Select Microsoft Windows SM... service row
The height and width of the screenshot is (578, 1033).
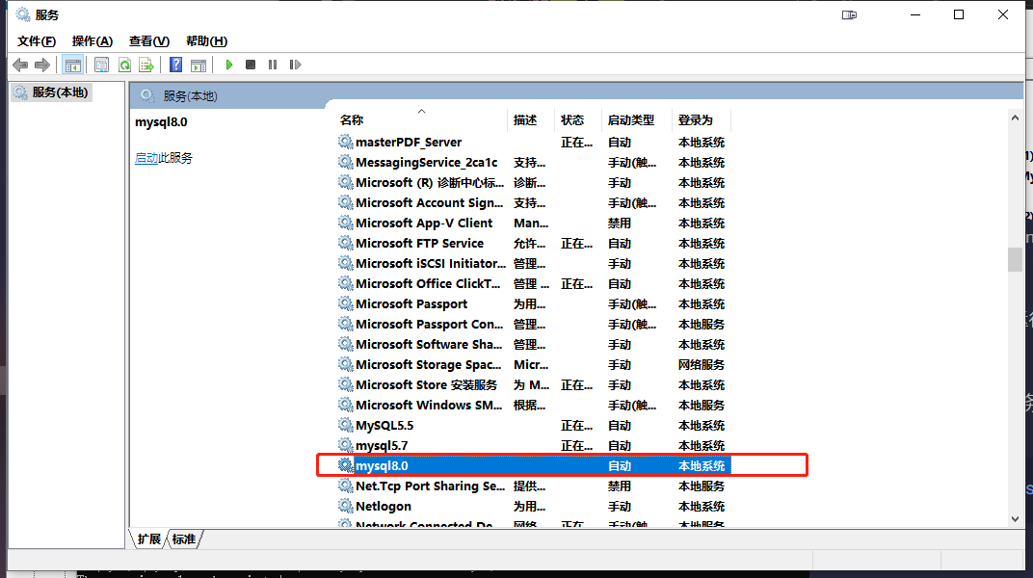pyautogui.click(x=534, y=405)
